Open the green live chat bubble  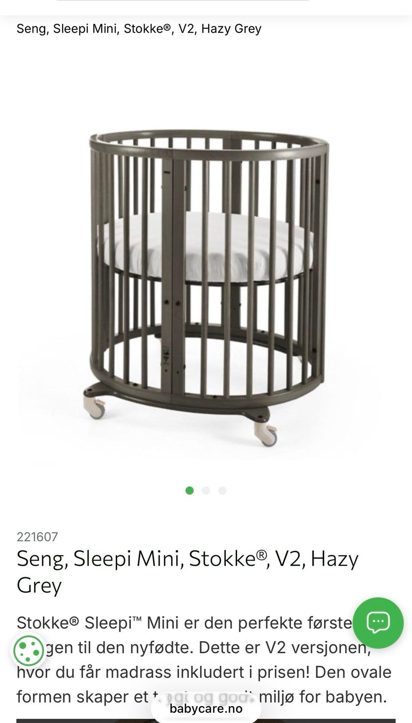click(378, 622)
